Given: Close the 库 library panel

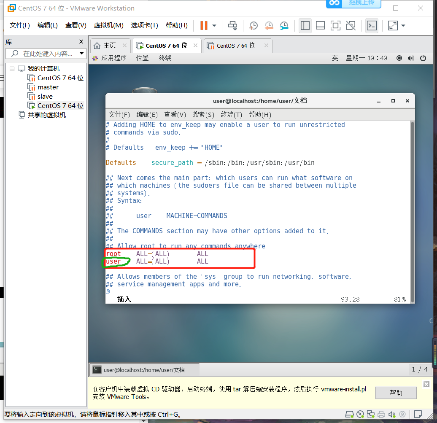Looking at the screenshot, I should coord(81,41).
